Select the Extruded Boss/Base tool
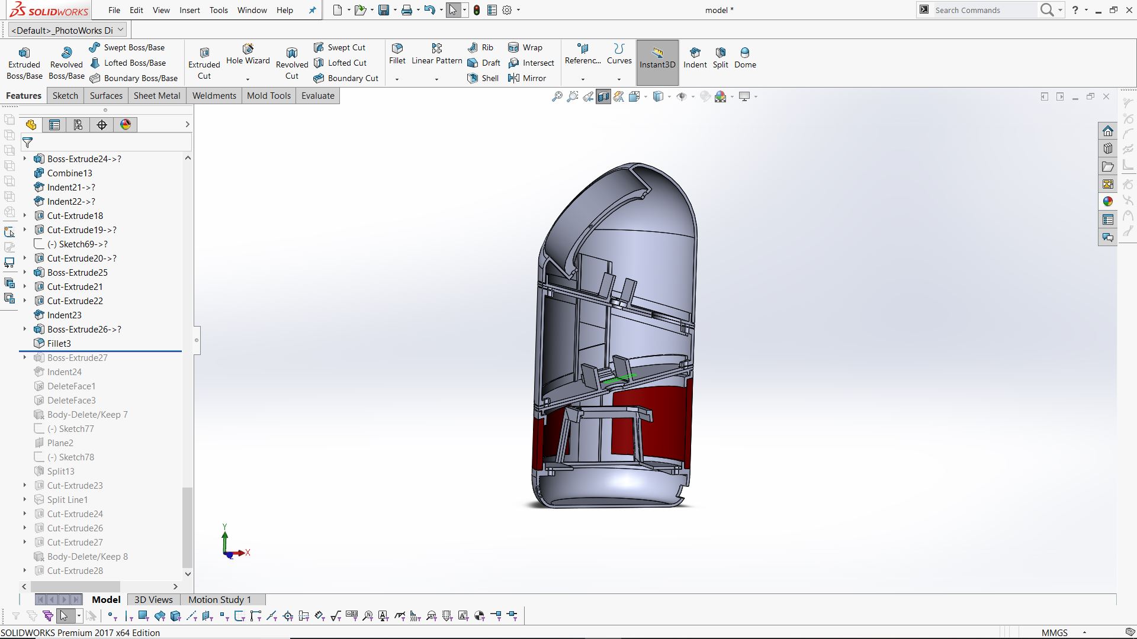 point(24,63)
